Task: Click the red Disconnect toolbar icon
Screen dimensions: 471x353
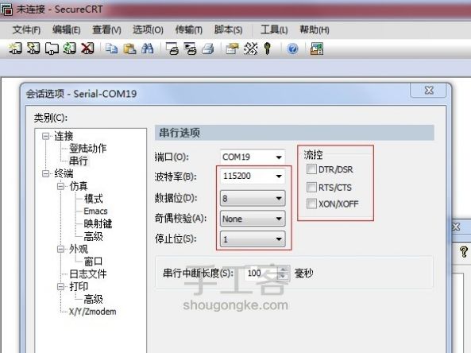Action: (87, 48)
